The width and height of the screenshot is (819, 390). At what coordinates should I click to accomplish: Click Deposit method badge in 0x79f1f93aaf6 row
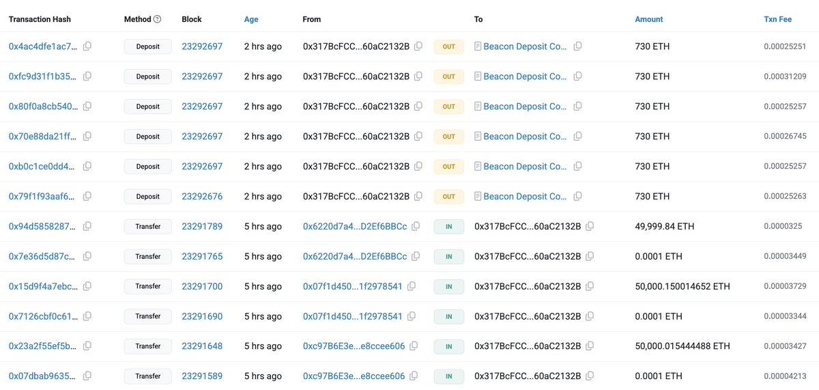pos(147,196)
